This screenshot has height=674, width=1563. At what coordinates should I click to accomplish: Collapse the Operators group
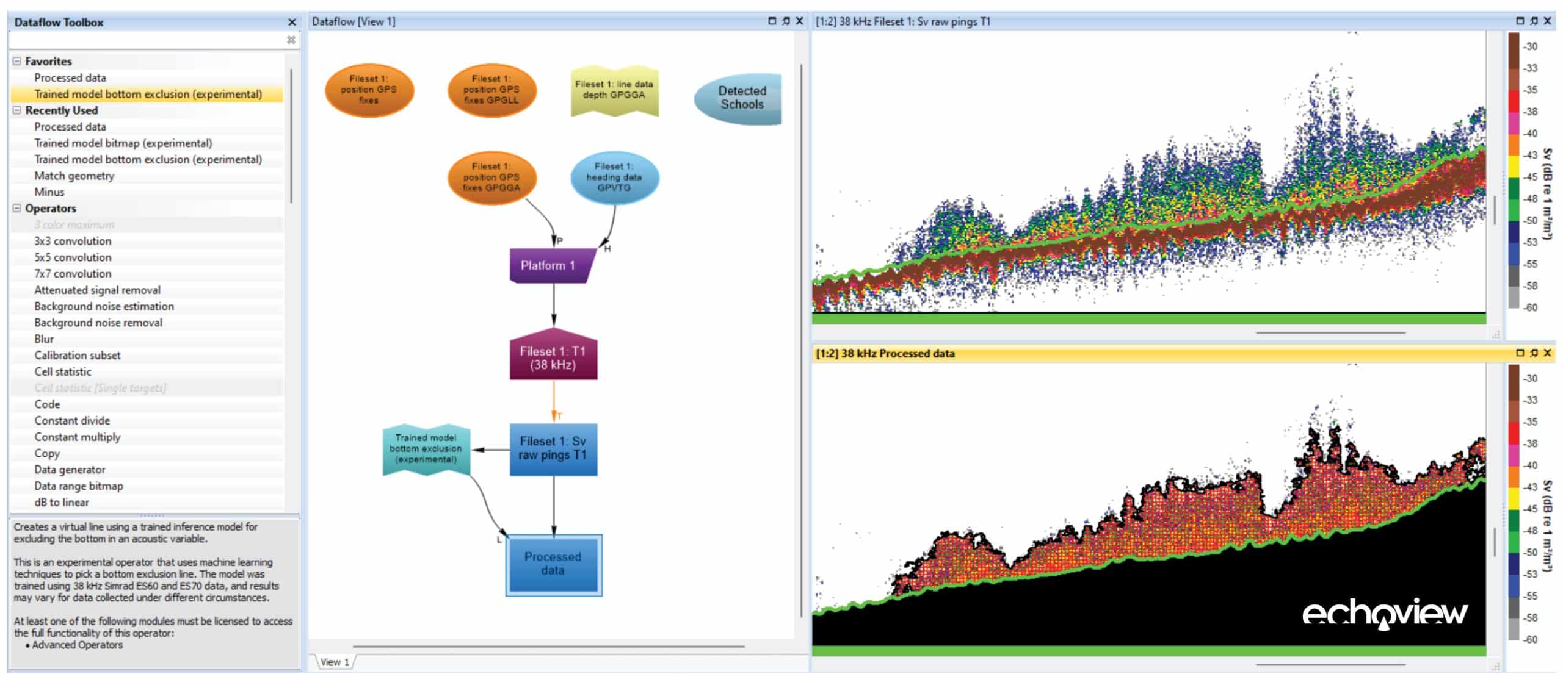(x=17, y=208)
